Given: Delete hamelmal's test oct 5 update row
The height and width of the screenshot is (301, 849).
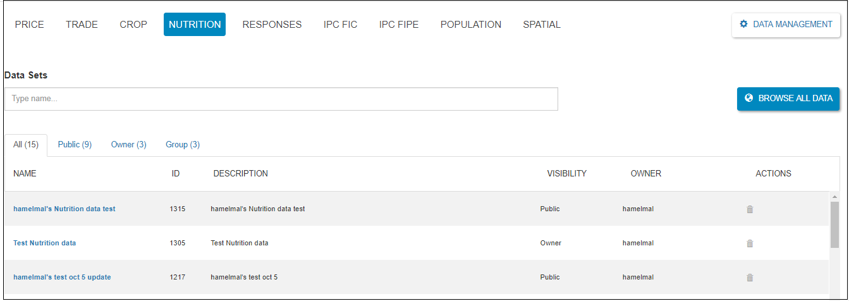Looking at the screenshot, I should tap(750, 278).
